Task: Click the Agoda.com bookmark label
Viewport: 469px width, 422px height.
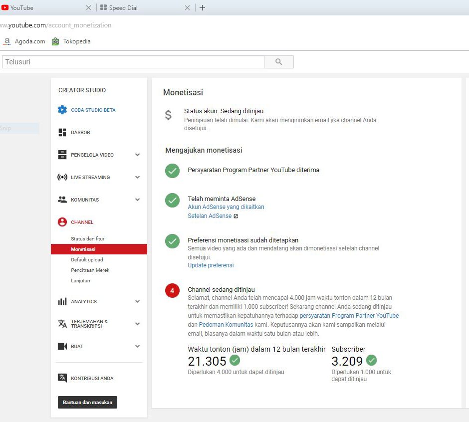Action: 30,41
